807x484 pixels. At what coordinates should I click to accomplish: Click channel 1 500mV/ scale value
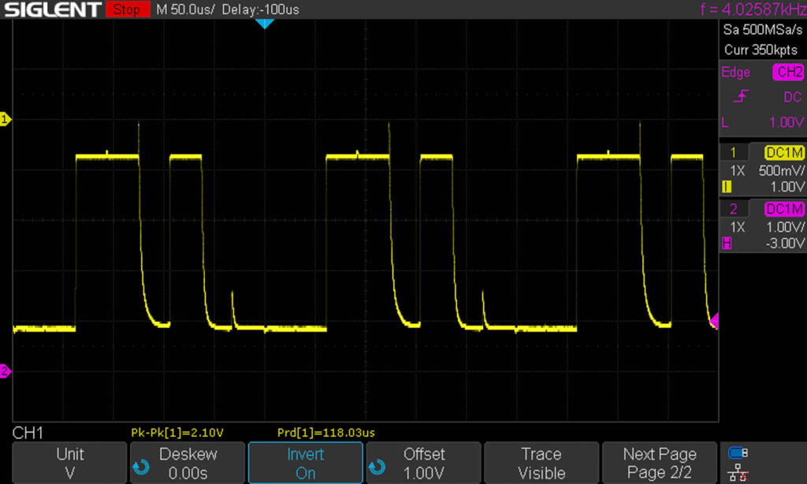781,170
